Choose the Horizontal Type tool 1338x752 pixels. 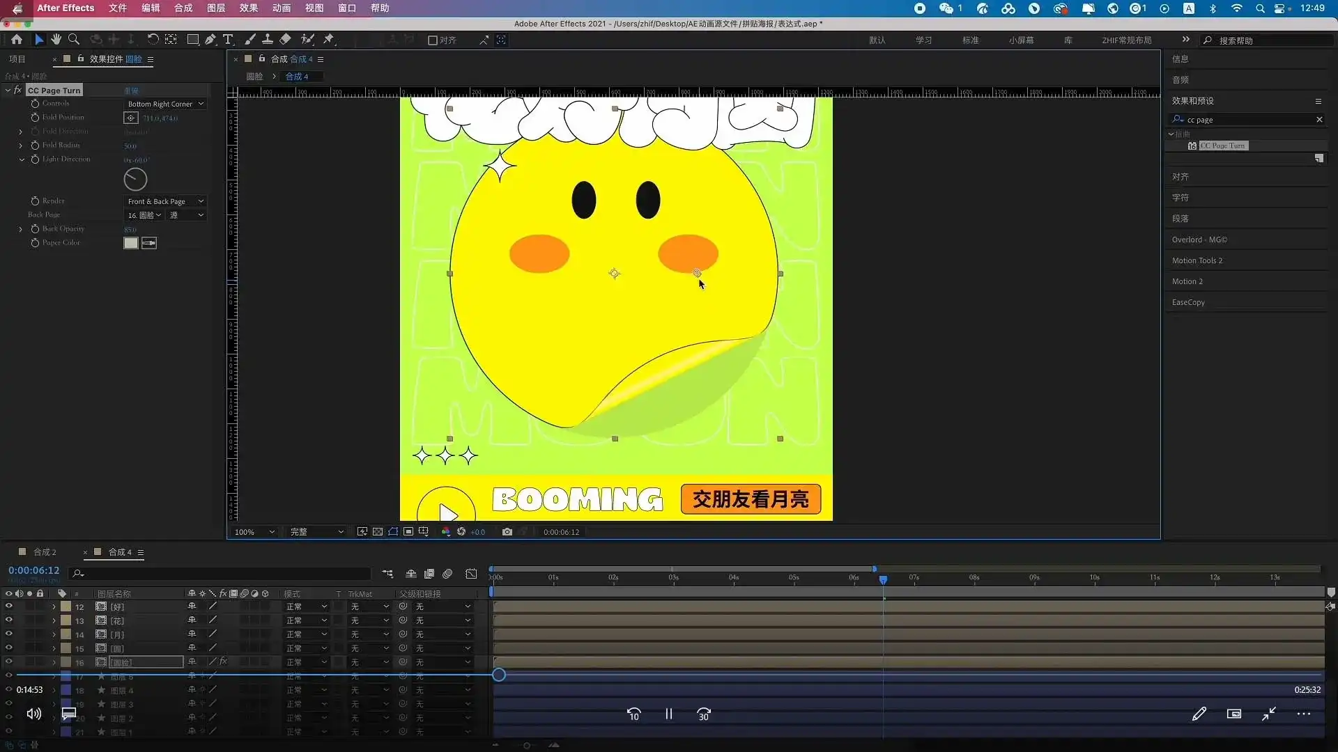click(228, 40)
